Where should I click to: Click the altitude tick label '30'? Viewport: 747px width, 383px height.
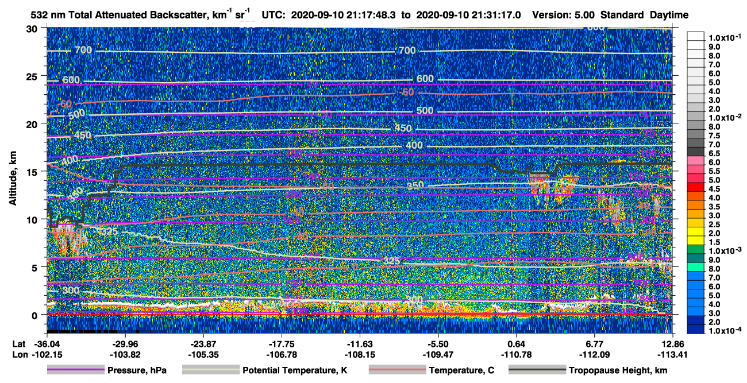[33, 29]
